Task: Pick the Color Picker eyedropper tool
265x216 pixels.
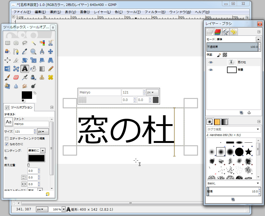Action: pos(25,52)
